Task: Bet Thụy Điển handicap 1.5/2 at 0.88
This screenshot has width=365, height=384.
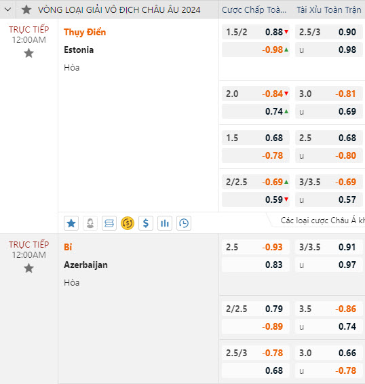Action: [x=256, y=32]
